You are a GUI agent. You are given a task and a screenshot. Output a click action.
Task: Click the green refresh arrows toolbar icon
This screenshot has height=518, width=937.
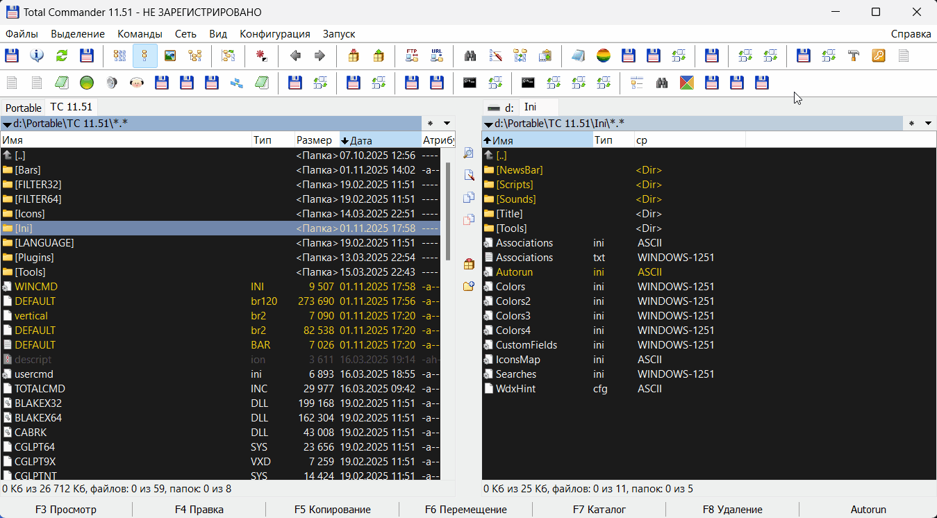tap(62, 56)
